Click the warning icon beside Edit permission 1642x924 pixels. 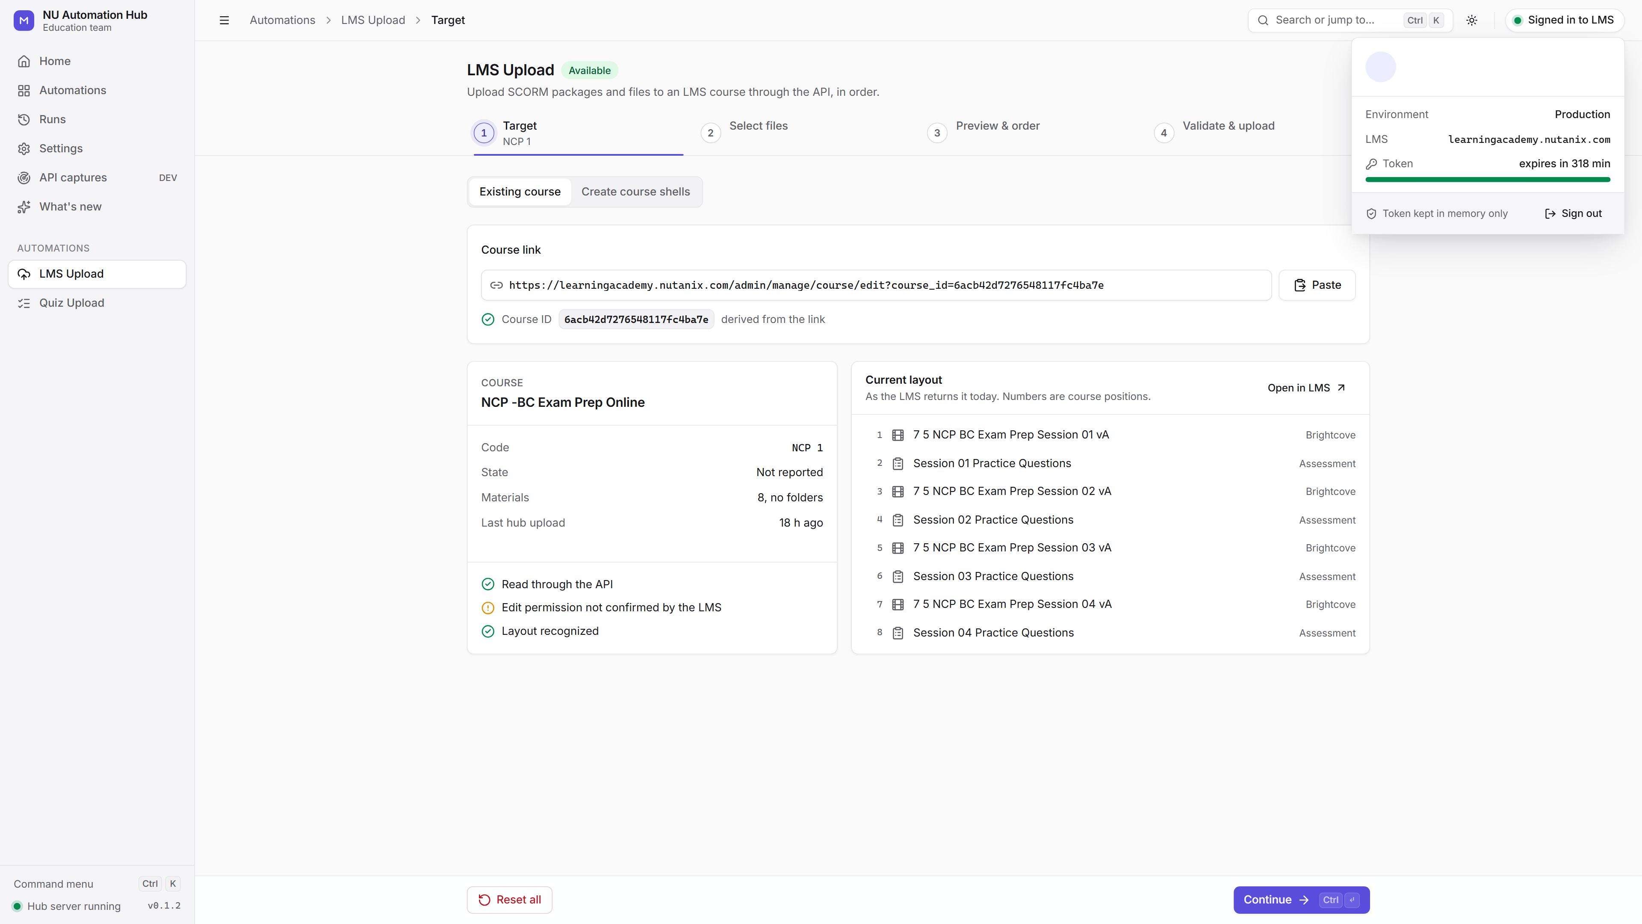pyautogui.click(x=487, y=608)
